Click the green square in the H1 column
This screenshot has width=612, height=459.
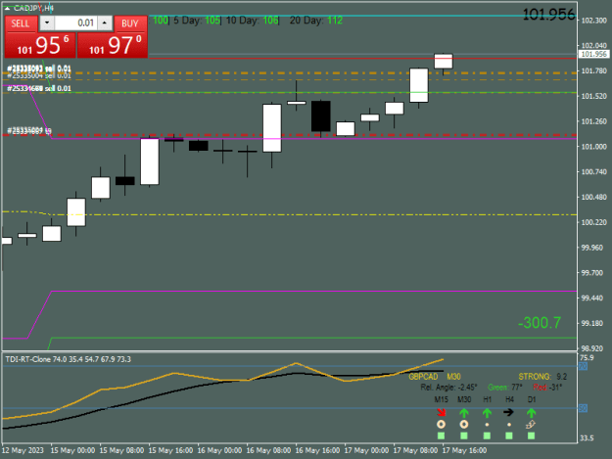pyautogui.click(x=487, y=436)
